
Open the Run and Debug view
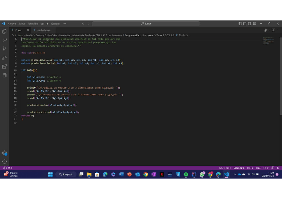[x=4, y=58]
